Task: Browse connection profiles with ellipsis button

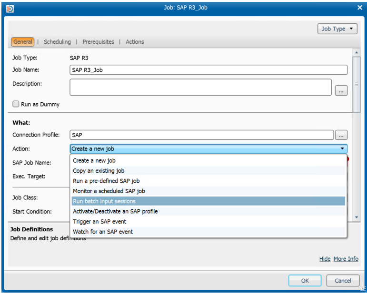Action: 341,135
